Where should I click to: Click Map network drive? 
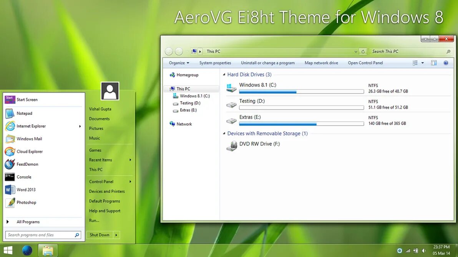click(321, 63)
